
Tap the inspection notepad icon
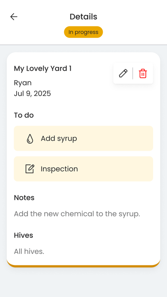tap(30, 169)
